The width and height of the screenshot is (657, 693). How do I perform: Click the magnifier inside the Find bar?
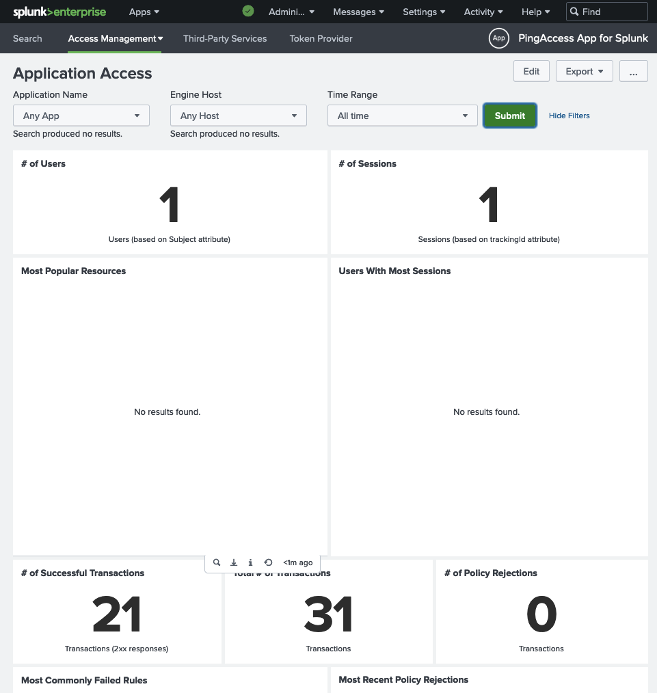(574, 12)
